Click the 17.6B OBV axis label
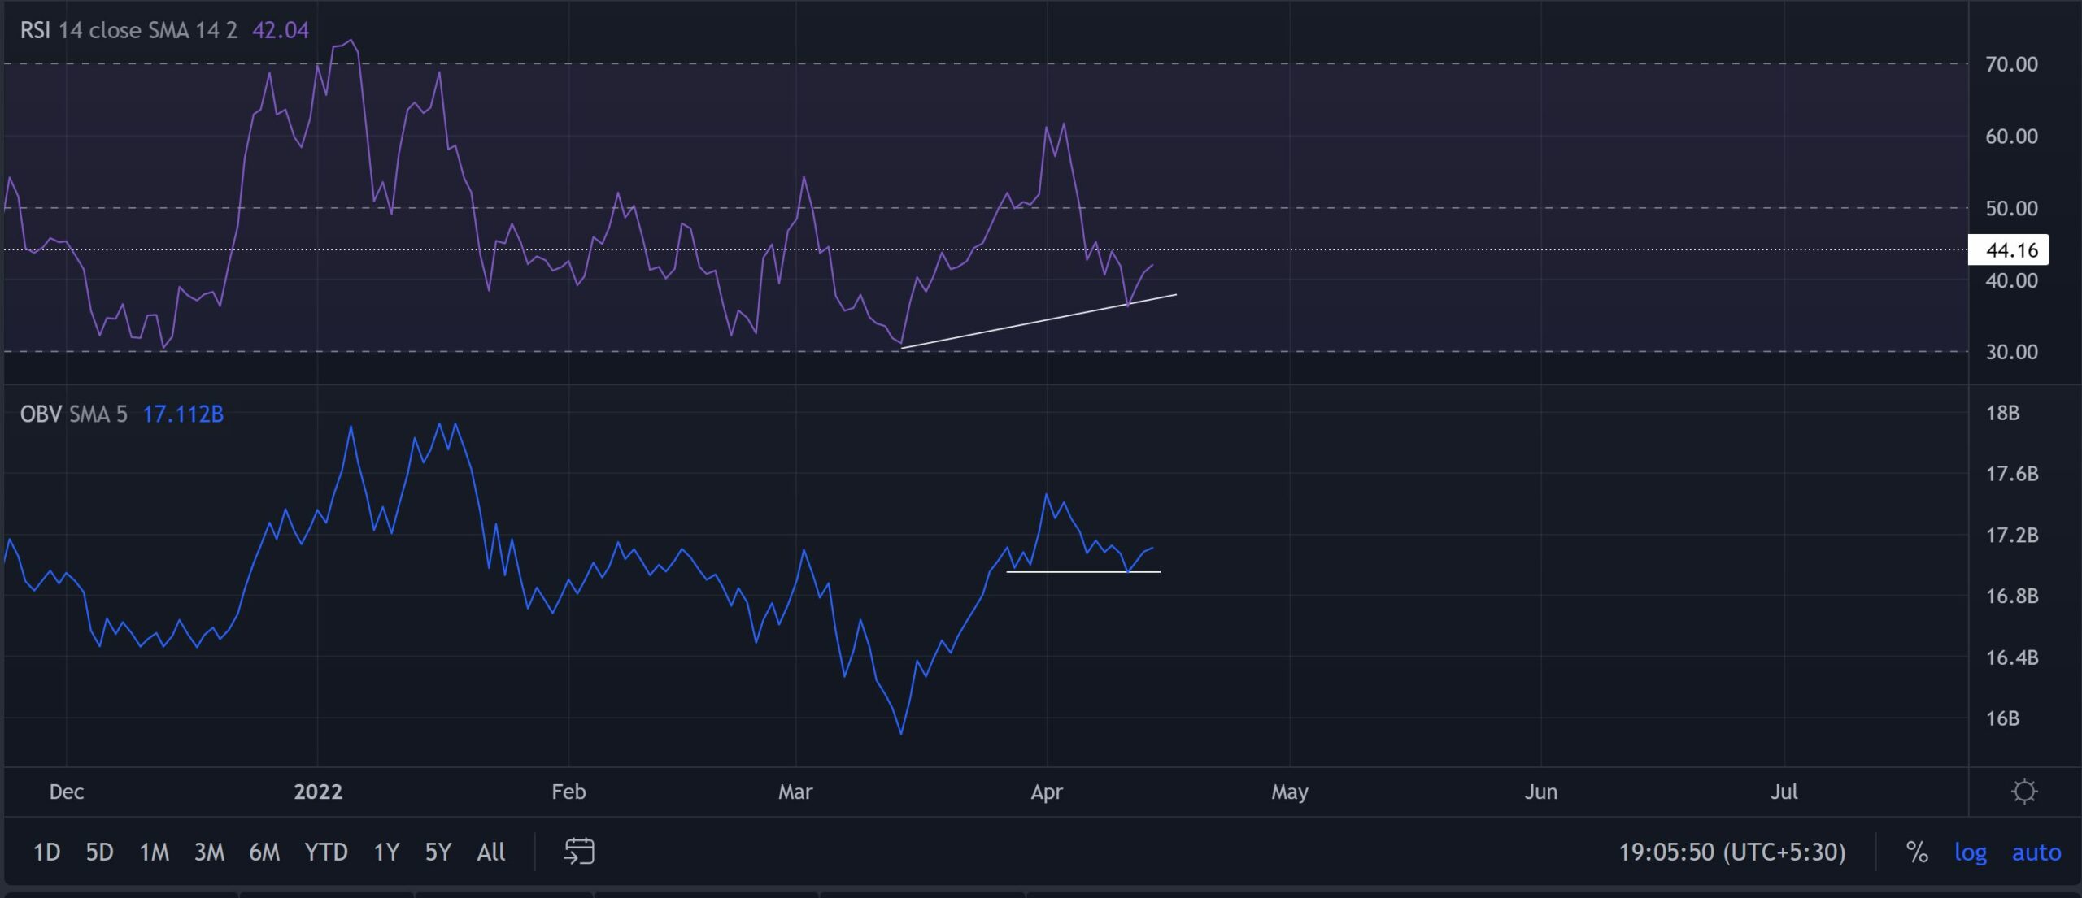 (x=2011, y=474)
